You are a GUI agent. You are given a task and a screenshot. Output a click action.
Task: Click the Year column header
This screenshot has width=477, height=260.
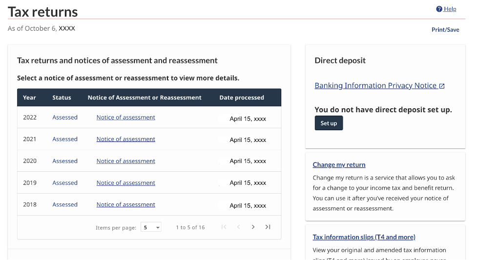point(29,98)
